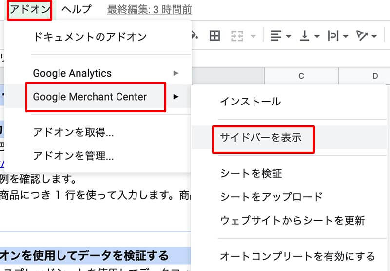Screen dimensions: 390x271
Task: Expand the Google Analytics submenu arrow
Action: (x=176, y=73)
